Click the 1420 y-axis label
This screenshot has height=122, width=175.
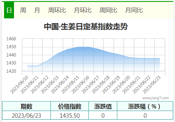click(11, 71)
